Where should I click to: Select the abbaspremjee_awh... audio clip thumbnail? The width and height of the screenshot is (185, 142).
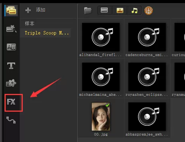coord(147,117)
